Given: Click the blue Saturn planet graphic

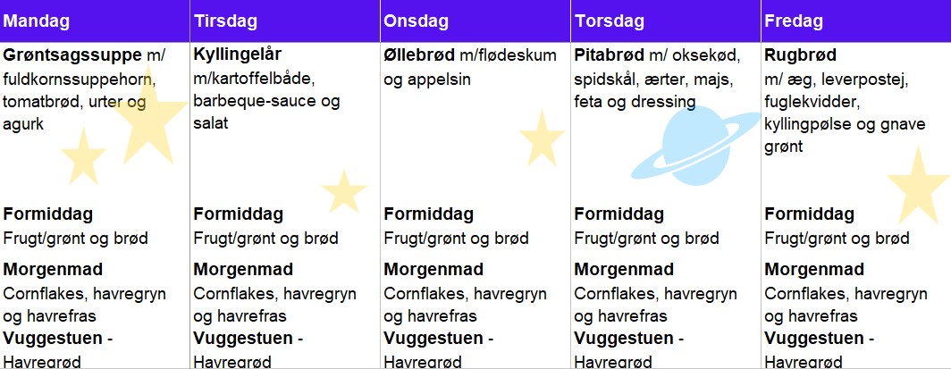Looking at the screenshot, I should 696,146.
